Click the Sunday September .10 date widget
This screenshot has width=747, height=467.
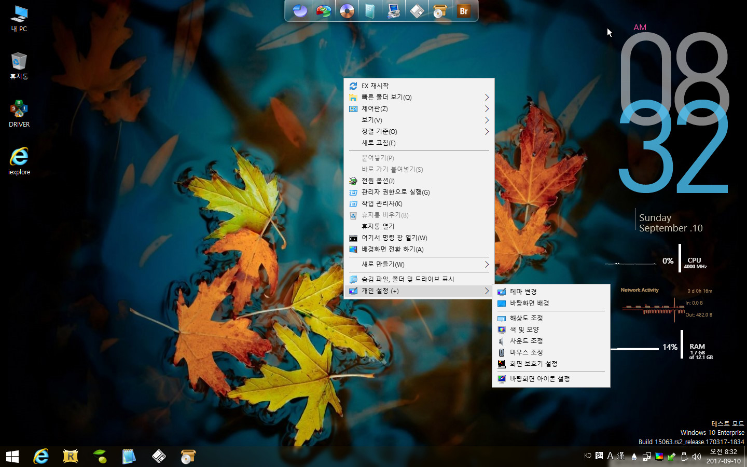(669, 223)
